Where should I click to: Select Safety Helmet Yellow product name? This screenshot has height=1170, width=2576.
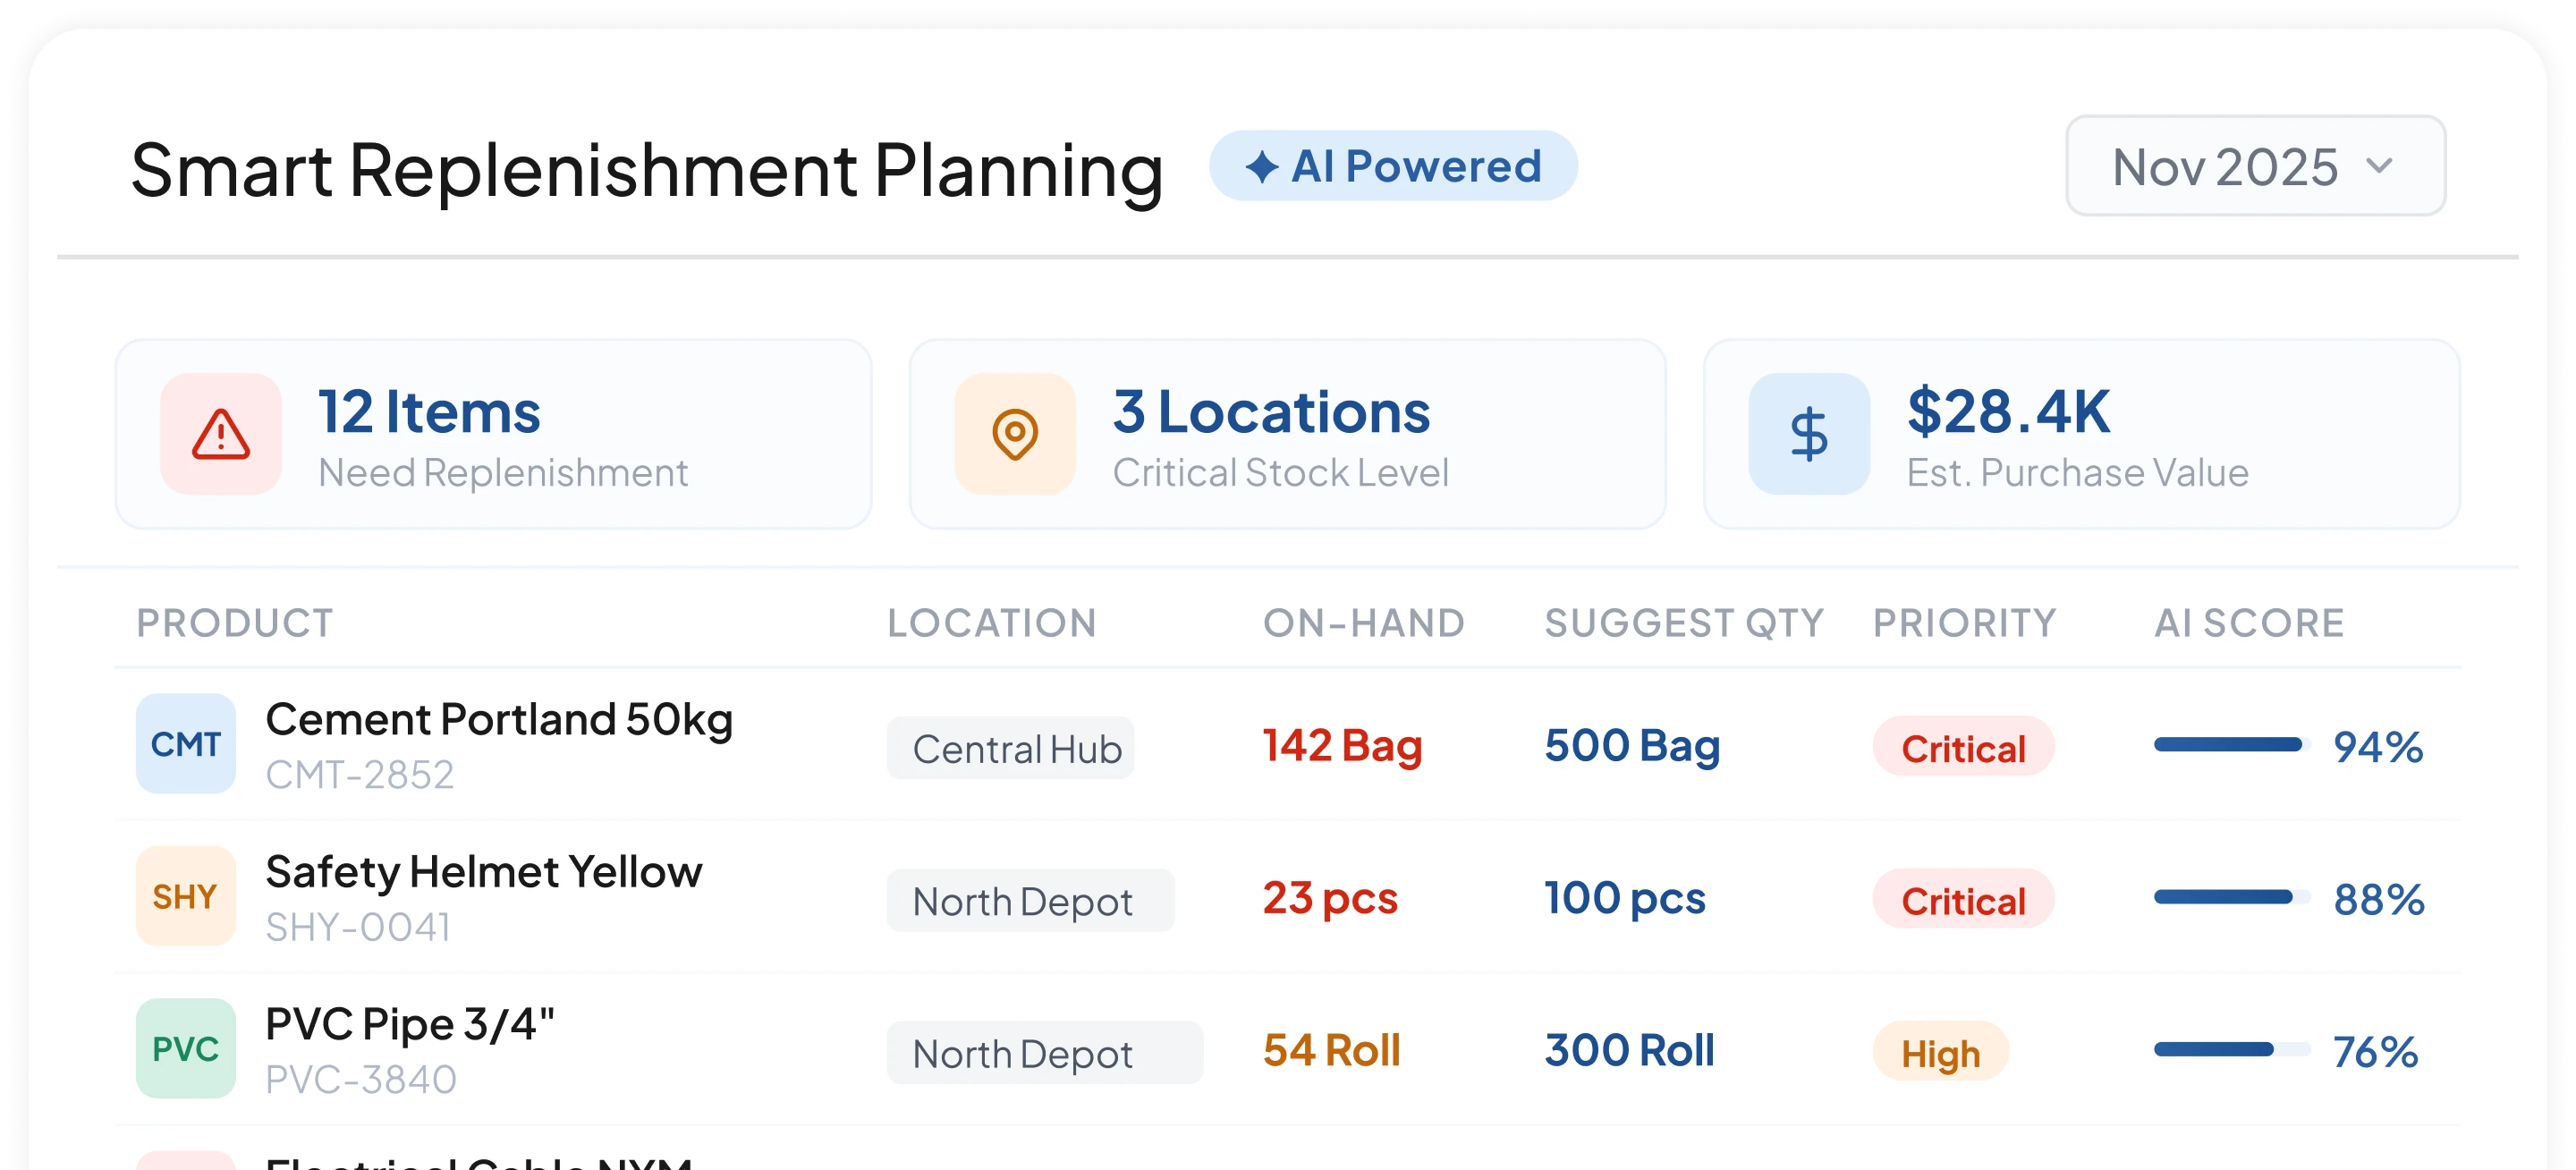[484, 872]
